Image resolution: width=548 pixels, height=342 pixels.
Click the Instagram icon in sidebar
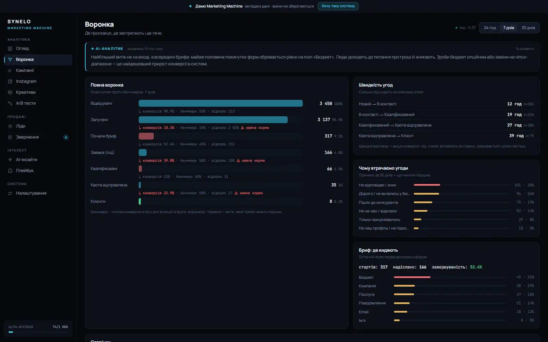[x=10, y=81]
